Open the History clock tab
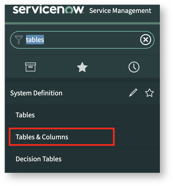Image resolution: width=173 pixels, height=186 pixels. 134,67
